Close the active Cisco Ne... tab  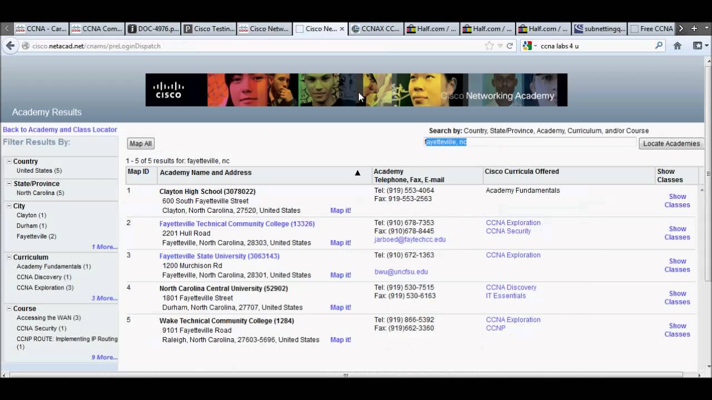tap(342, 29)
